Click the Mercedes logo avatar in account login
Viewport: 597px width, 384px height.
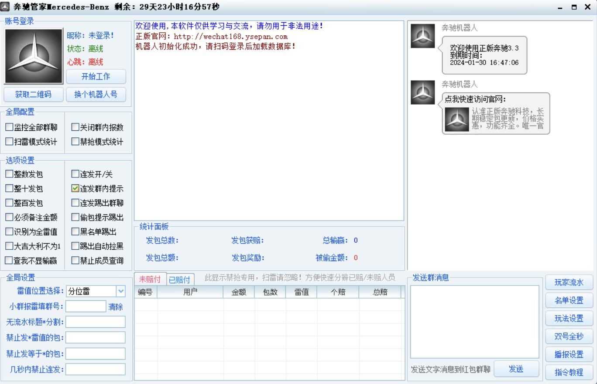[x=34, y=56]
